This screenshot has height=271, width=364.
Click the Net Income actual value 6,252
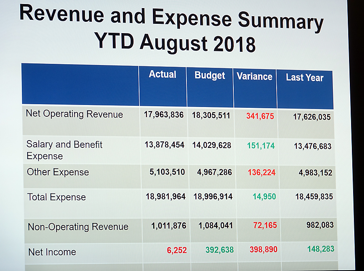tap(177, 250)
